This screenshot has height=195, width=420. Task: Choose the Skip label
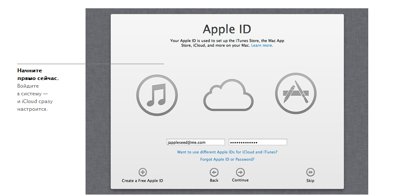pos(310,181)
